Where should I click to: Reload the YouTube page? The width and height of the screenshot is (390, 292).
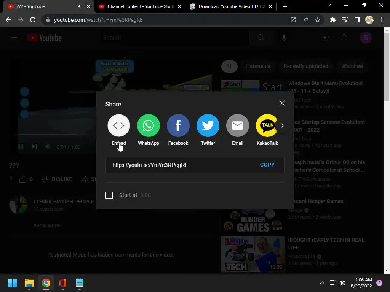click(33, 20)
